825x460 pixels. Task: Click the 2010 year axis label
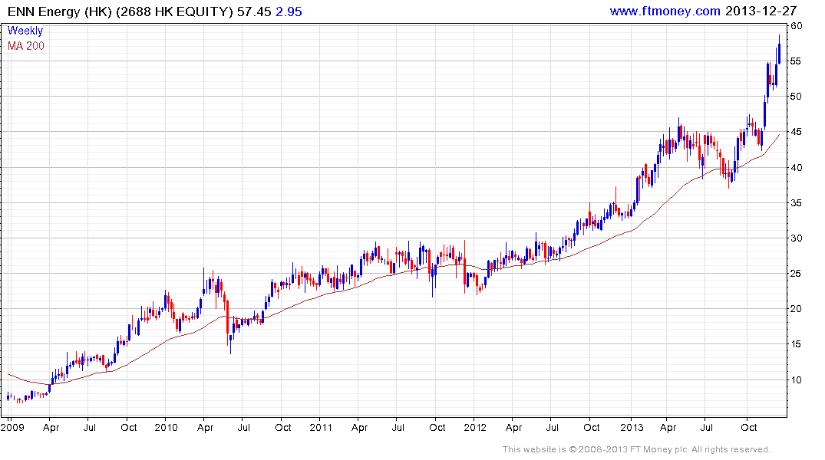point(167,427)
